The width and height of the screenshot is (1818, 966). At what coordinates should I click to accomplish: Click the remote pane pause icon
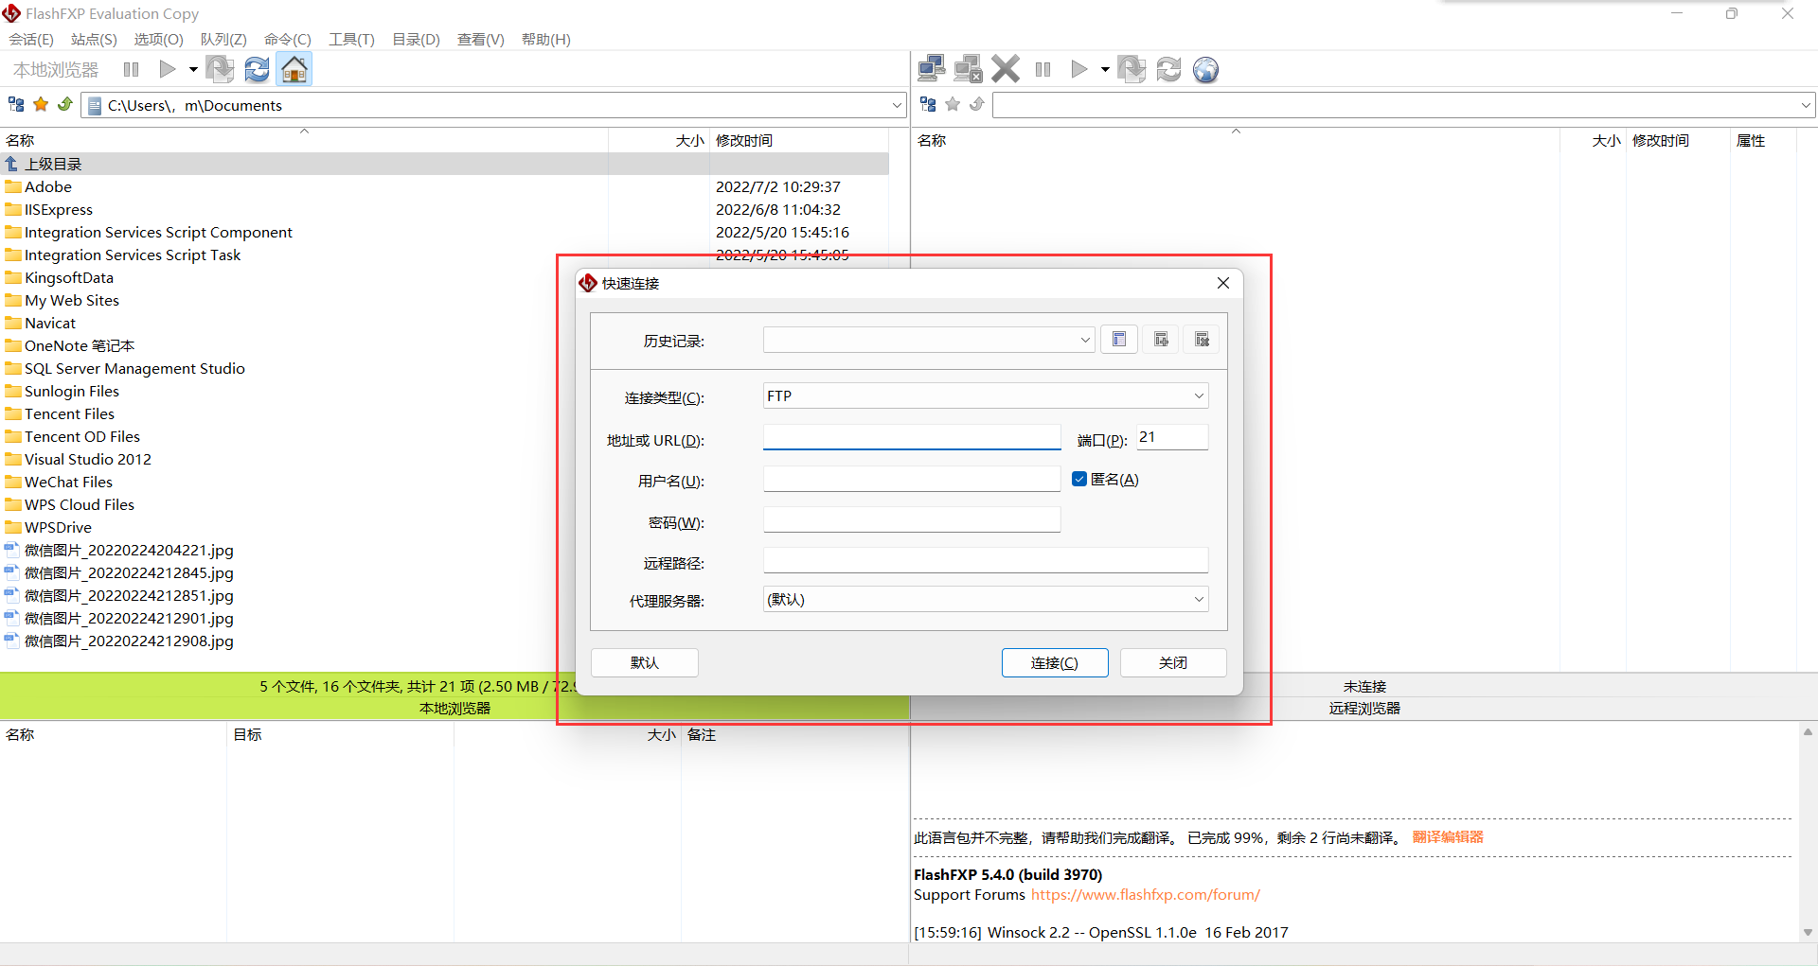(x=1043, y=69)
